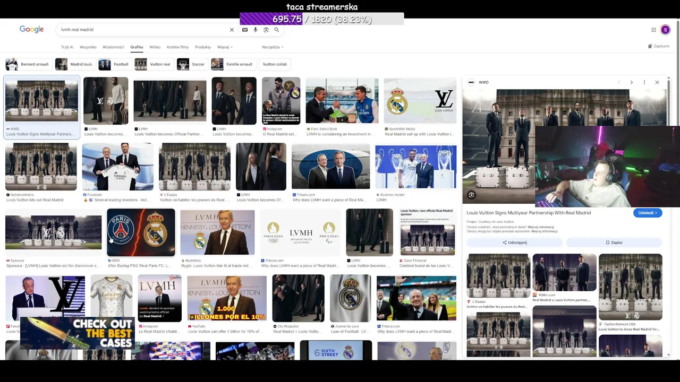Open the Zapisane saved items bookmark

tap(659, 46)
